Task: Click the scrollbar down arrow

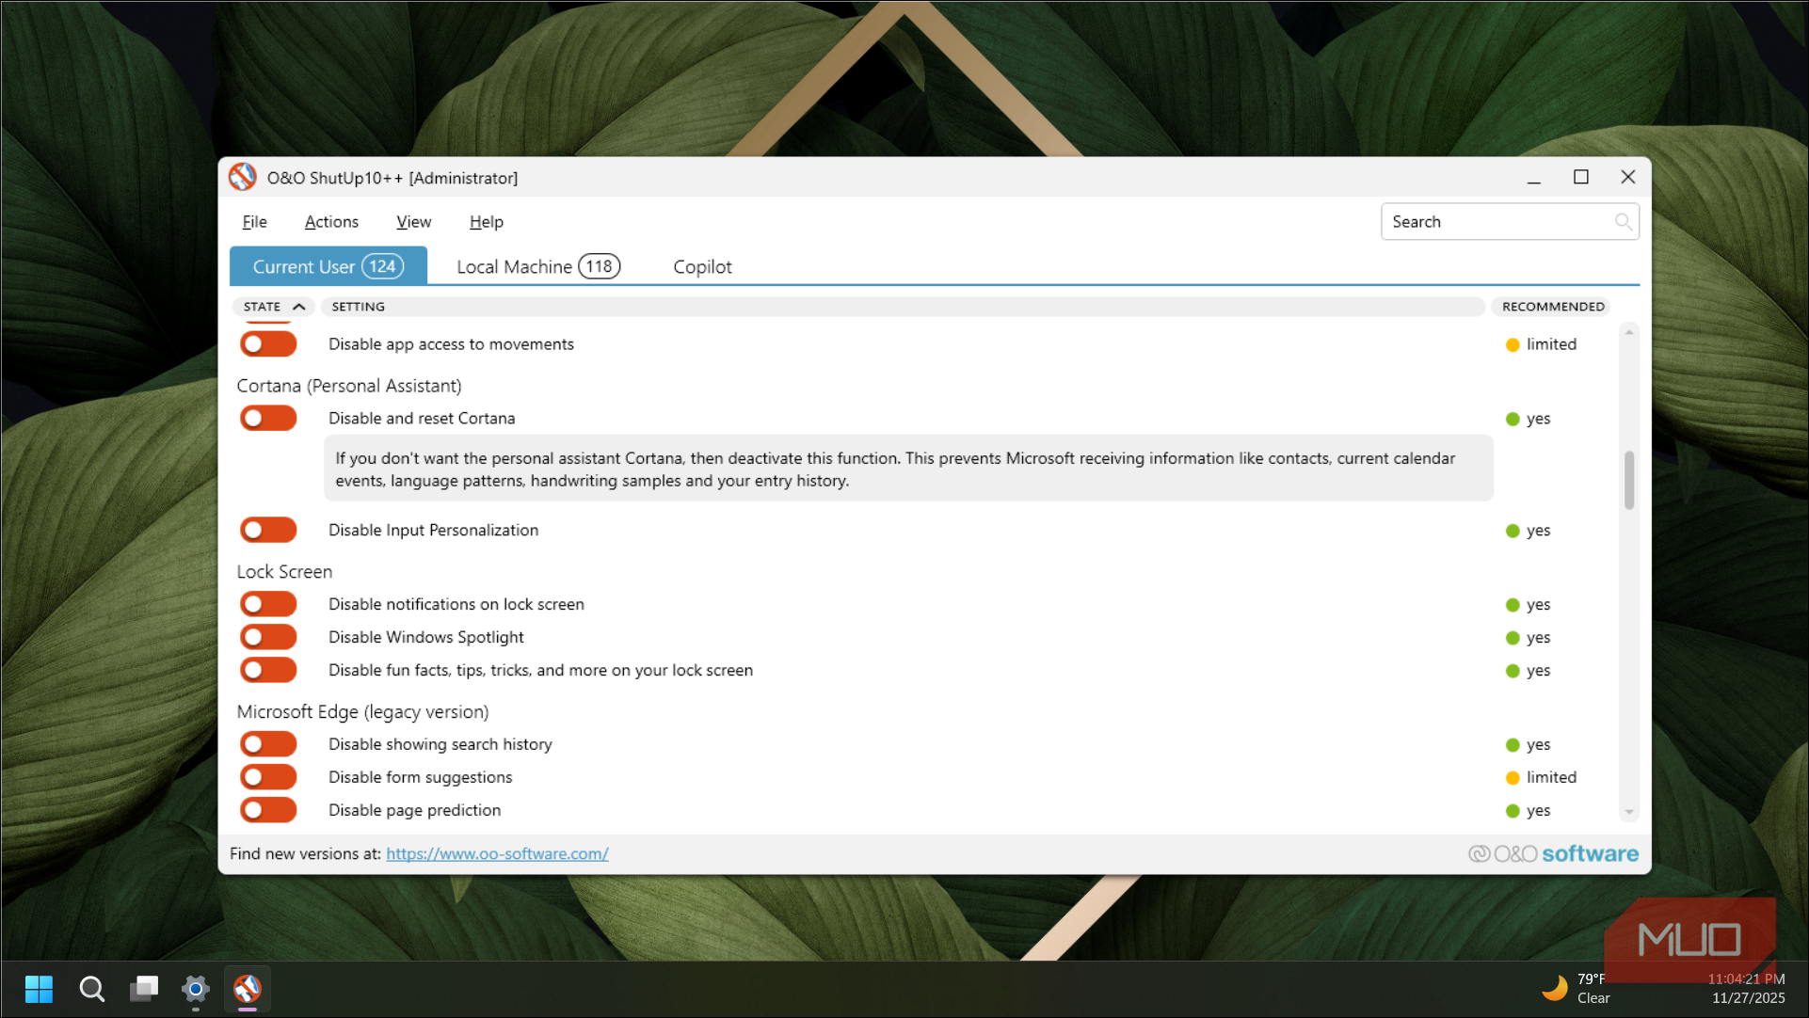Action: point(1629,812)
